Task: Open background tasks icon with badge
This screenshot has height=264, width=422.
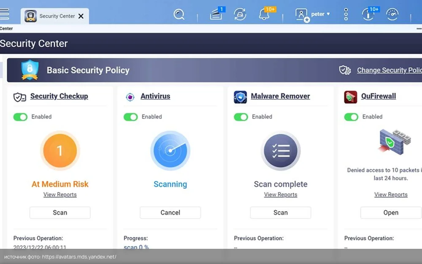Action: pyautogui.click(x=216, y=14)
